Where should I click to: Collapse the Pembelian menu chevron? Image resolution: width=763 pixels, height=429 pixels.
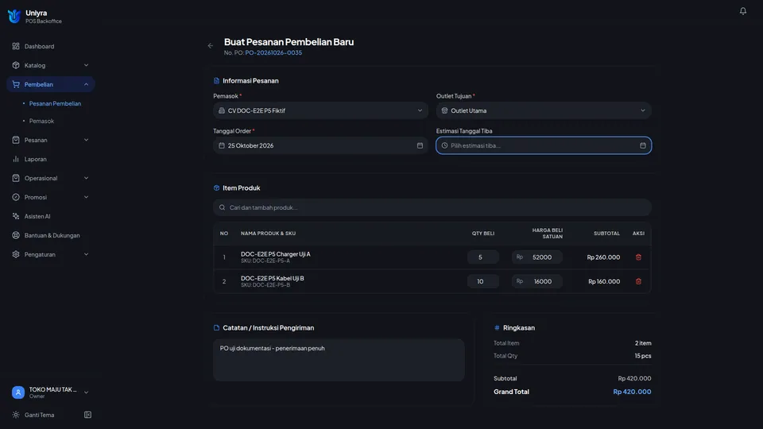coord(86,84)
